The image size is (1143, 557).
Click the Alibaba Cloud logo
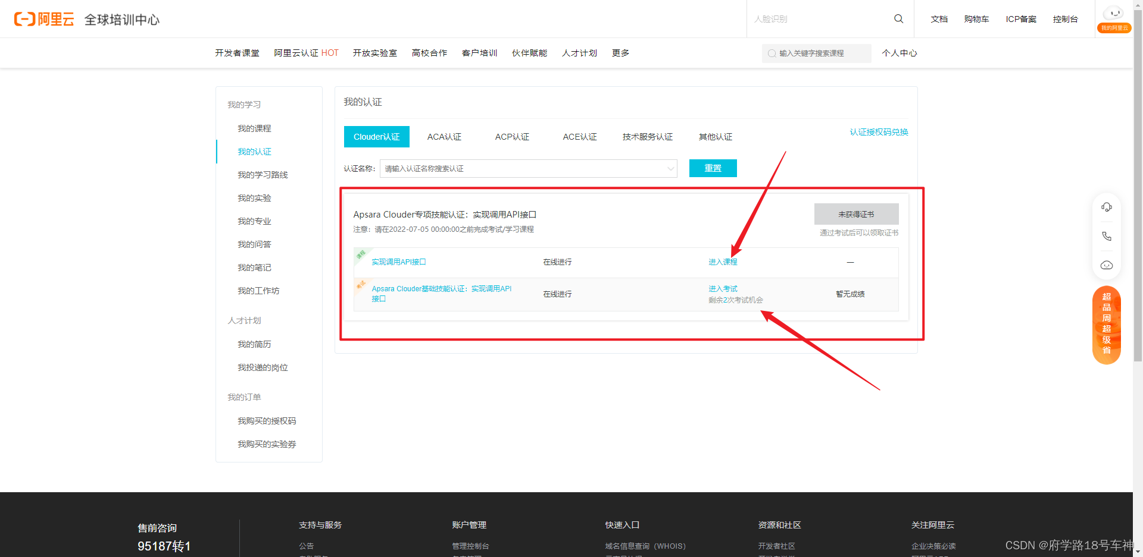pos(43,18)
